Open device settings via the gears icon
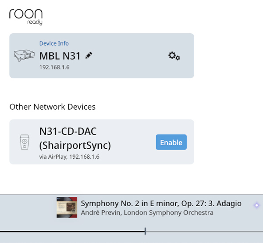This screenshot has width=263, height=243. [174, 56]
